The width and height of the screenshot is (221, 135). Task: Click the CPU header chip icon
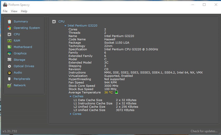pyautogui.click(x=54, y=22)
